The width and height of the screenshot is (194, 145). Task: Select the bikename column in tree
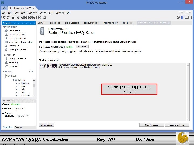[x=26, y=83]
